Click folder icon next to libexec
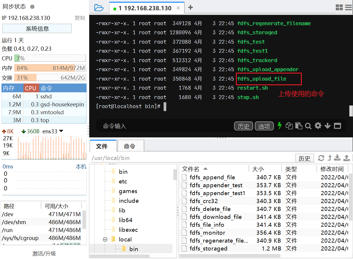The height and width of the screenshot is (259, 353). [x=114, y=230]
